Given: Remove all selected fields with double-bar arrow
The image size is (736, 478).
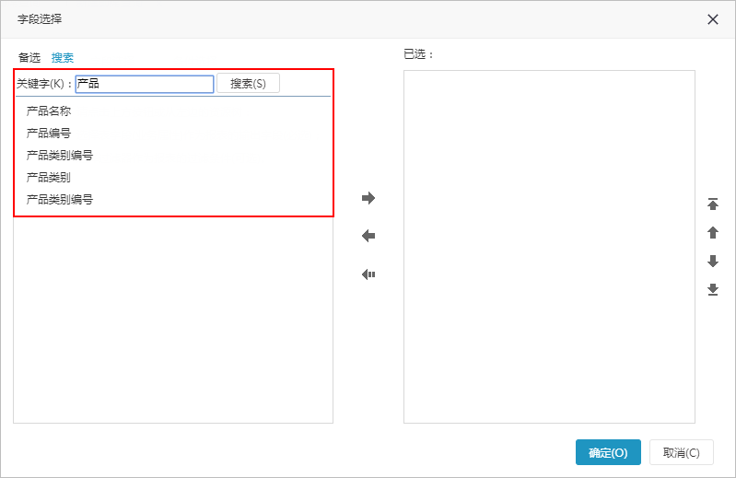Looking at the screenshot, I should (368, 274).
